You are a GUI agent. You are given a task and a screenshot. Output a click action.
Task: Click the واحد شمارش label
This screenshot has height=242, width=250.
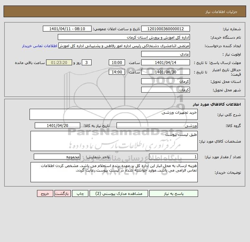point(98,157)
